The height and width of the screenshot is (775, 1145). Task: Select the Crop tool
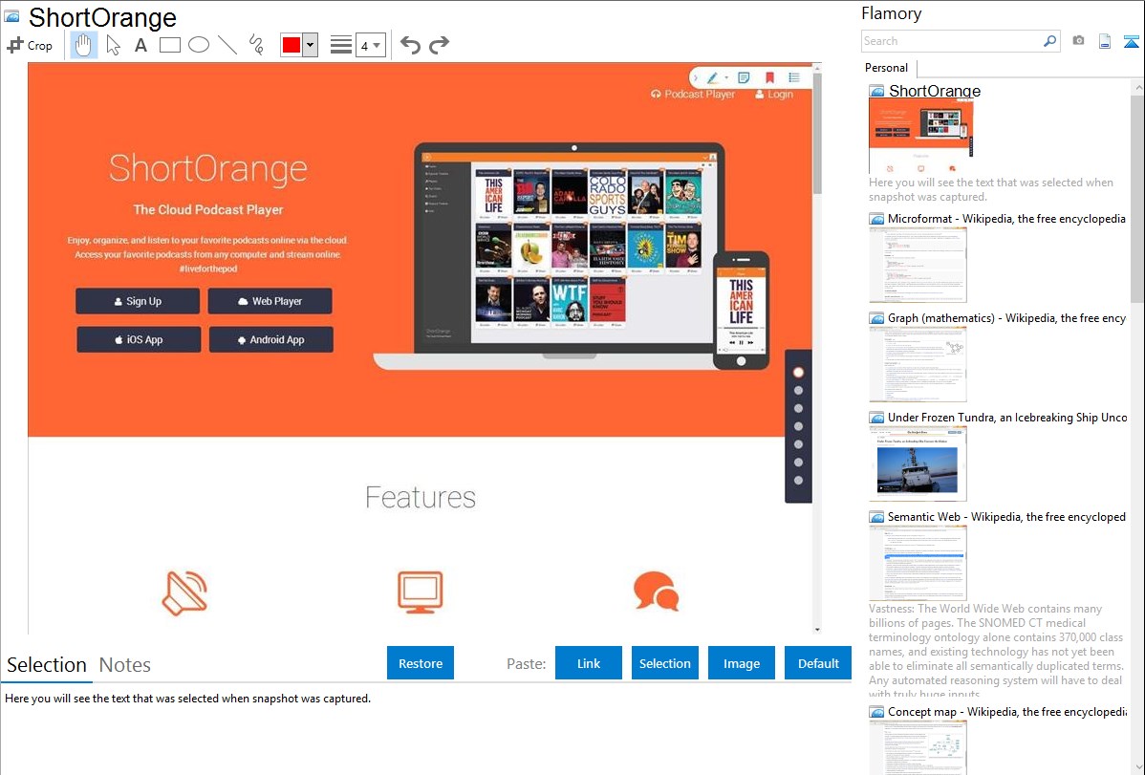30,45
